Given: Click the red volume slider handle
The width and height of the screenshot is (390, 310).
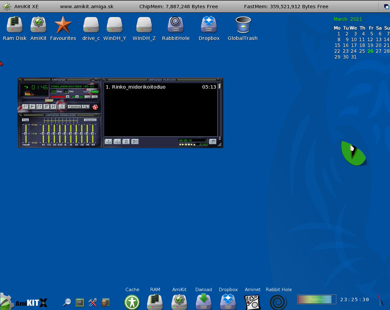Looking at the screenshot, I should click(68, 97).
